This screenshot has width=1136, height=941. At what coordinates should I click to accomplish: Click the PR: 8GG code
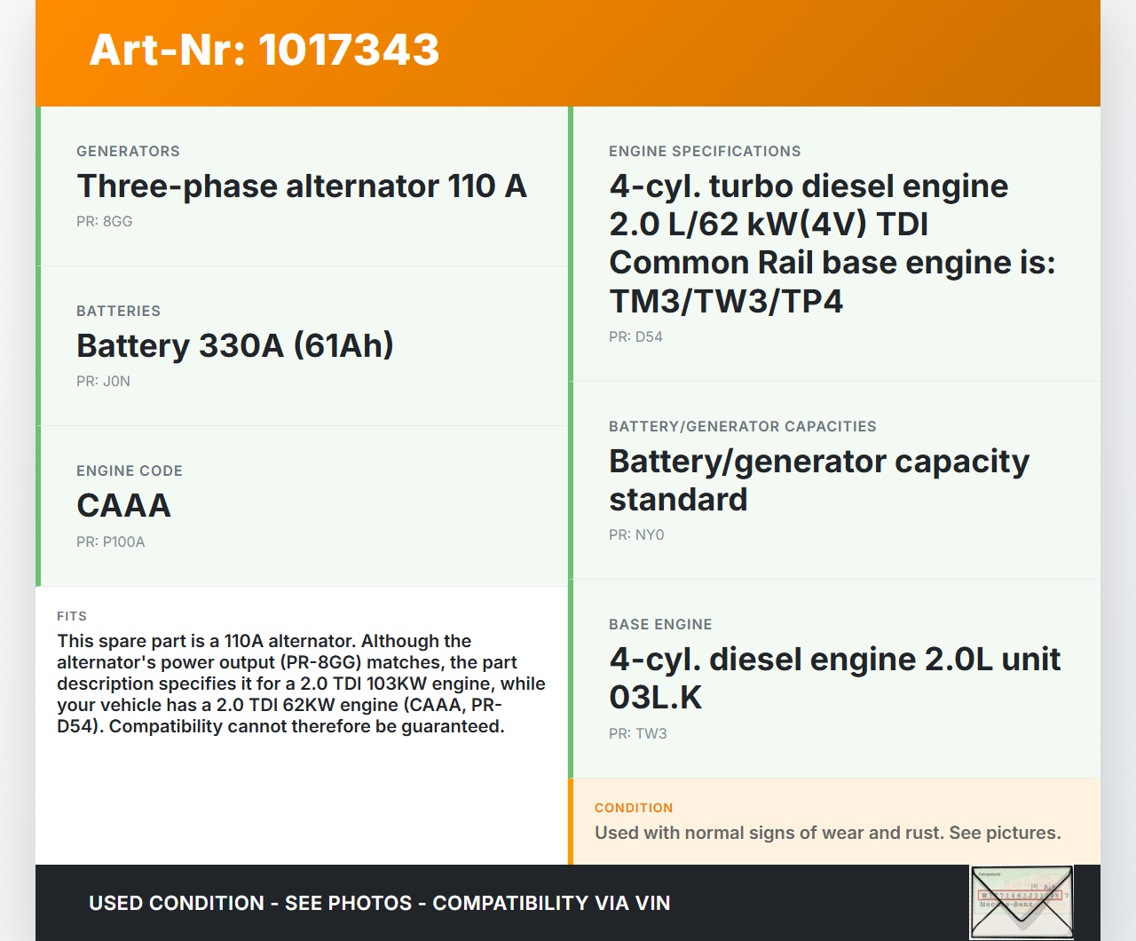click(105, 222)
